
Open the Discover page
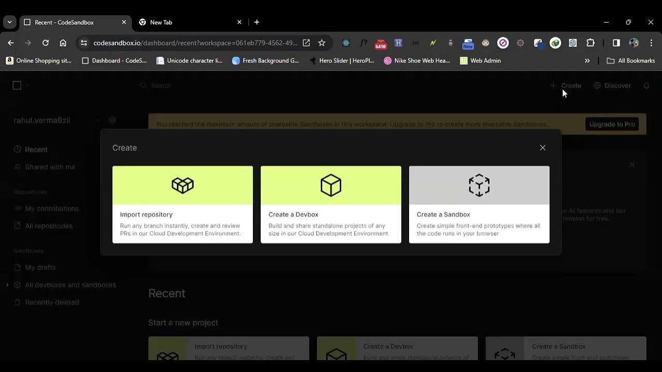[x=612, y=85]
